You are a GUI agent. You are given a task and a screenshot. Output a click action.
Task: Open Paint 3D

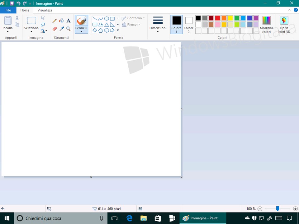pos(284,25)
